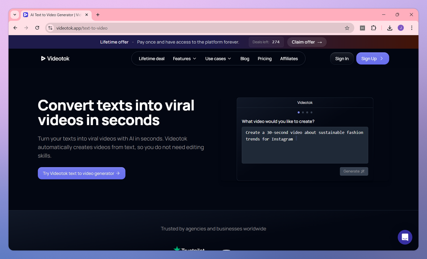Open Chrome's three-dot menu
The image size is (427, 259).
click(412, 28)
